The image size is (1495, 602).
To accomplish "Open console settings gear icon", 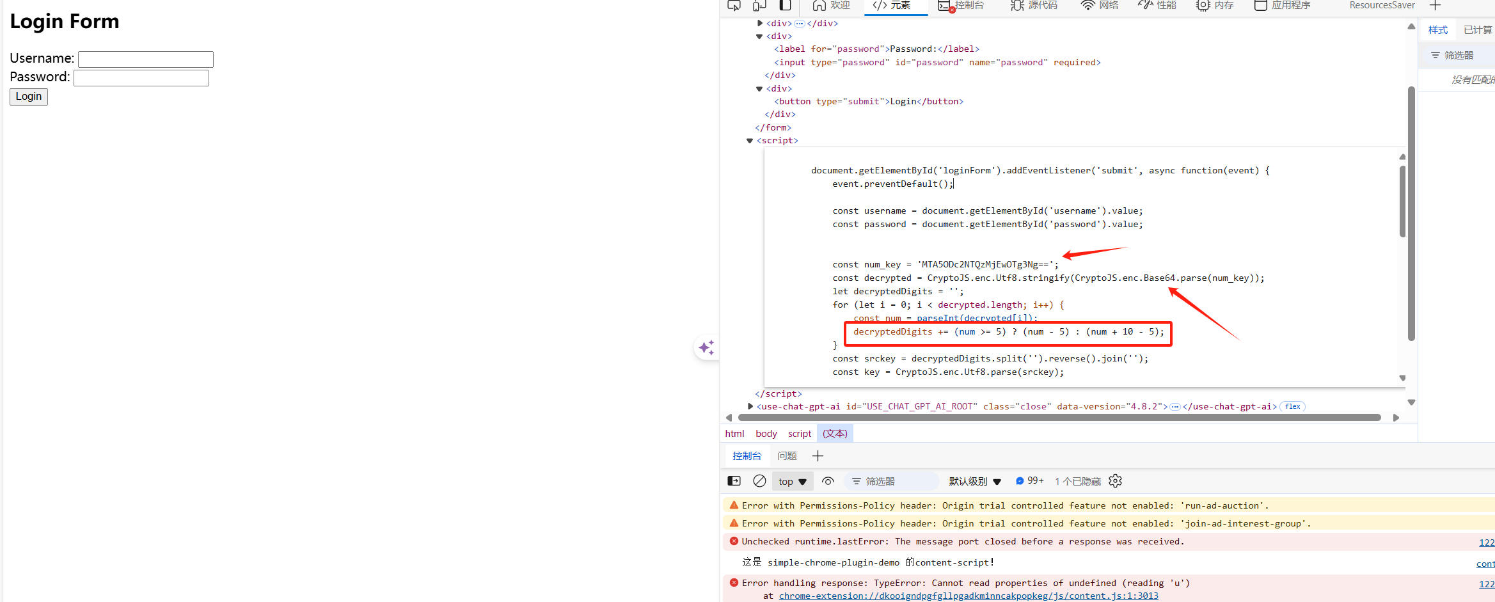I will tap(1116, 481).
